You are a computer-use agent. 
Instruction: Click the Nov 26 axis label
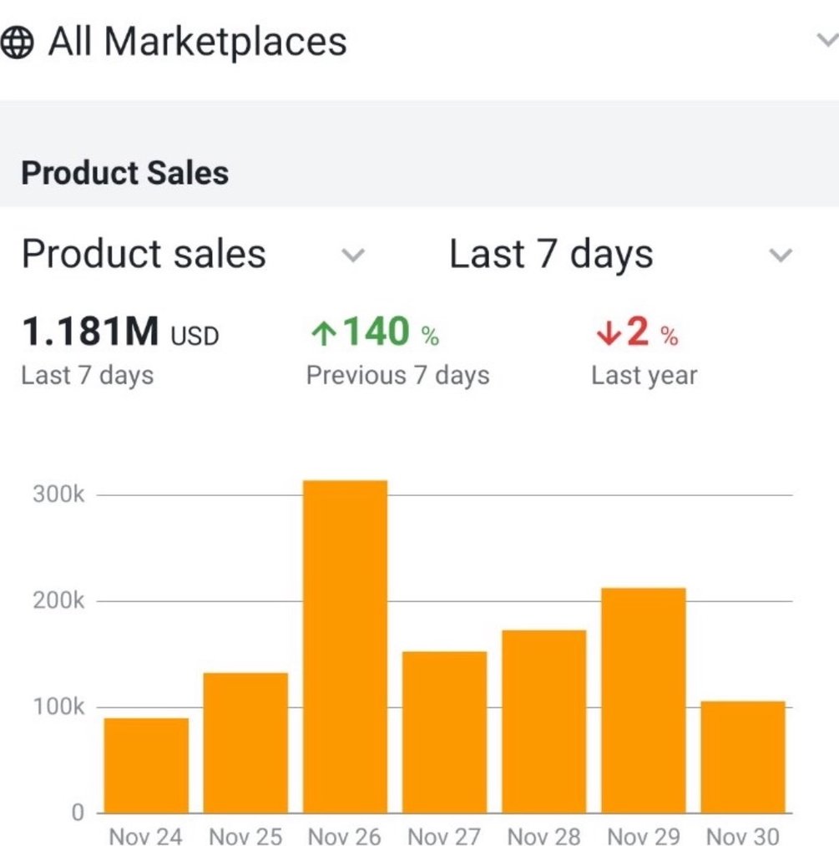pos(345,836)
